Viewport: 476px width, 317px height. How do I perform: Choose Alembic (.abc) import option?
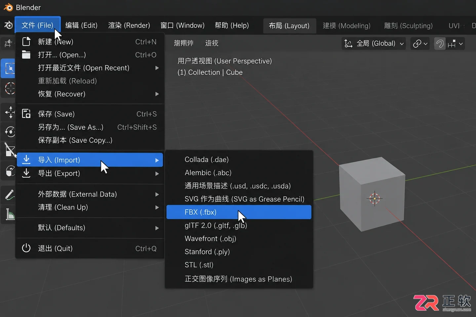tap(239, 173)
